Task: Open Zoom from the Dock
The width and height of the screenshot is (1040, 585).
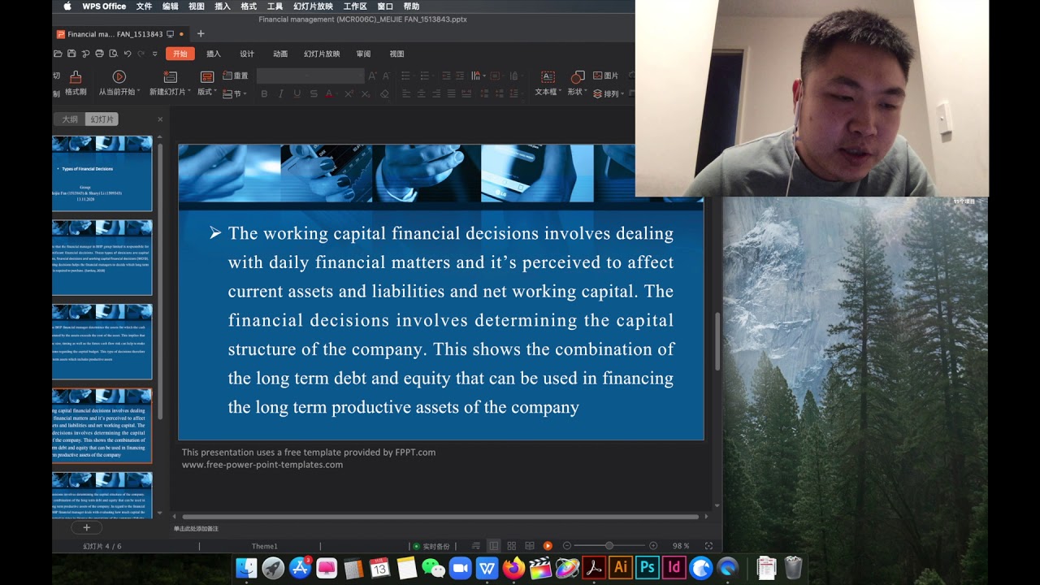Action: click(x=461, y=567)
